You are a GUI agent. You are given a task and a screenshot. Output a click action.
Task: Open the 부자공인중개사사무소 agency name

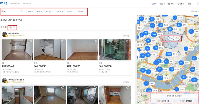pos(16,80)
